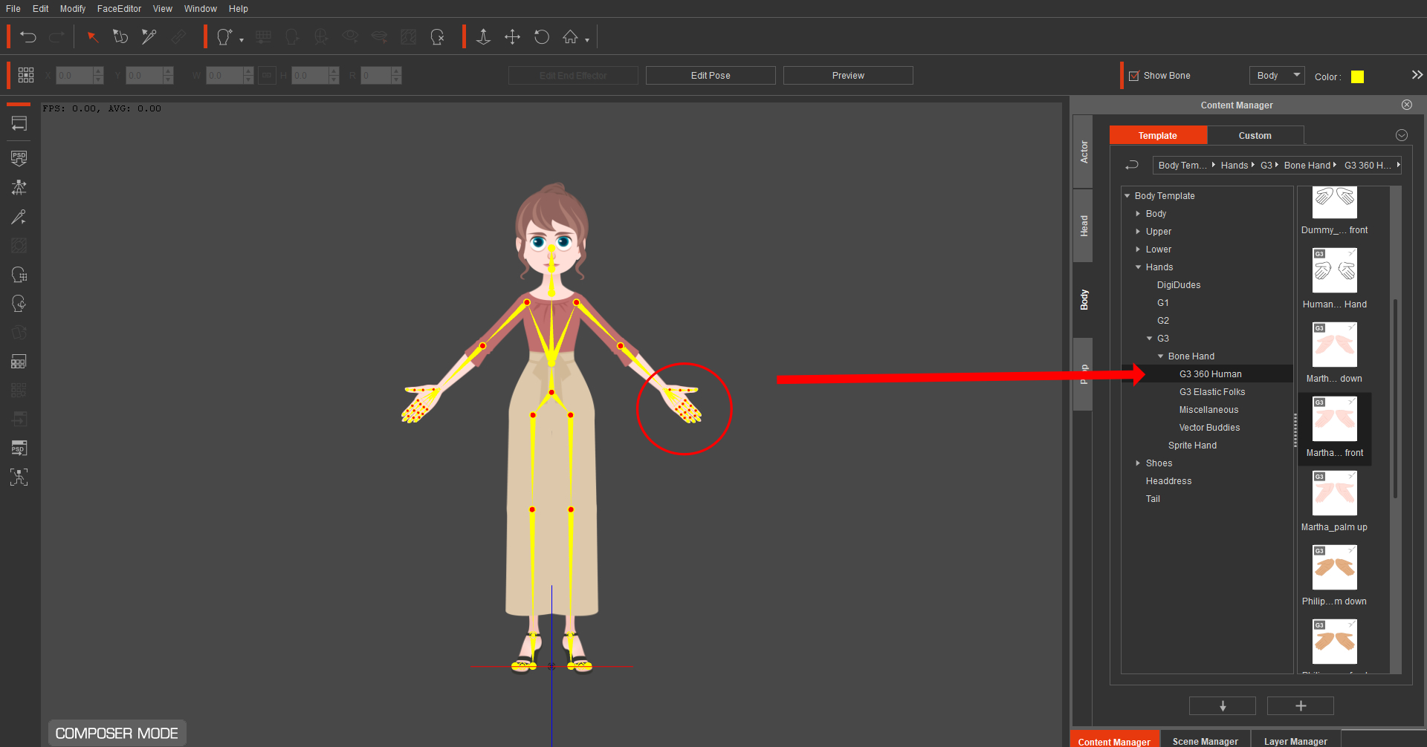Click the Back to Stage icon
The image size is (1427, 747).
tap(19, 123)
